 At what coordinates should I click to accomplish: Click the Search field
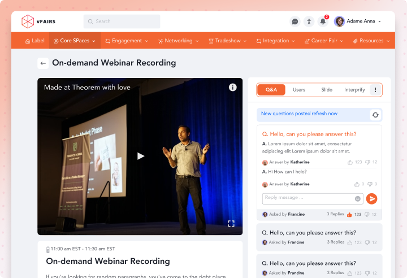pyautogui.click(x=122, y=21)
